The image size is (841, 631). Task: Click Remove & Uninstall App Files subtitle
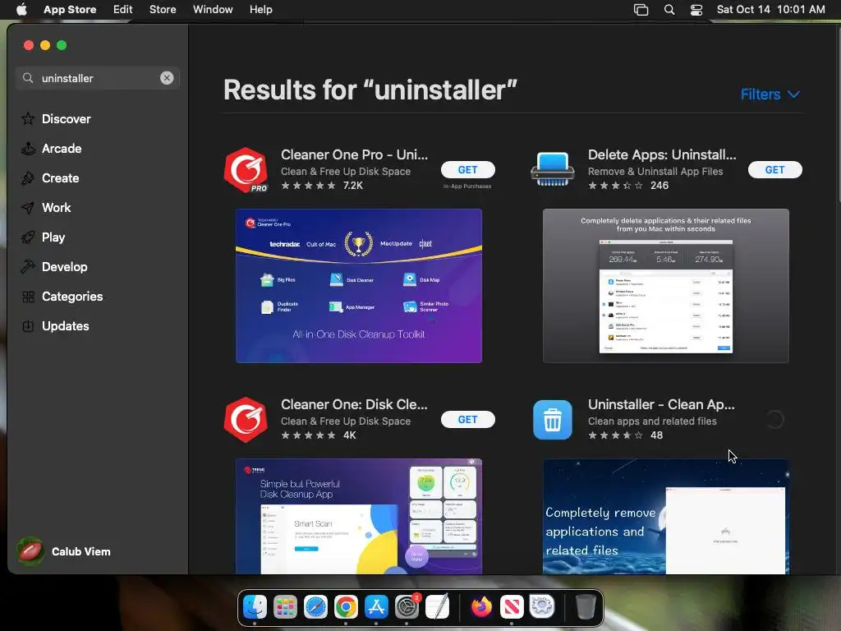point(655,172)
